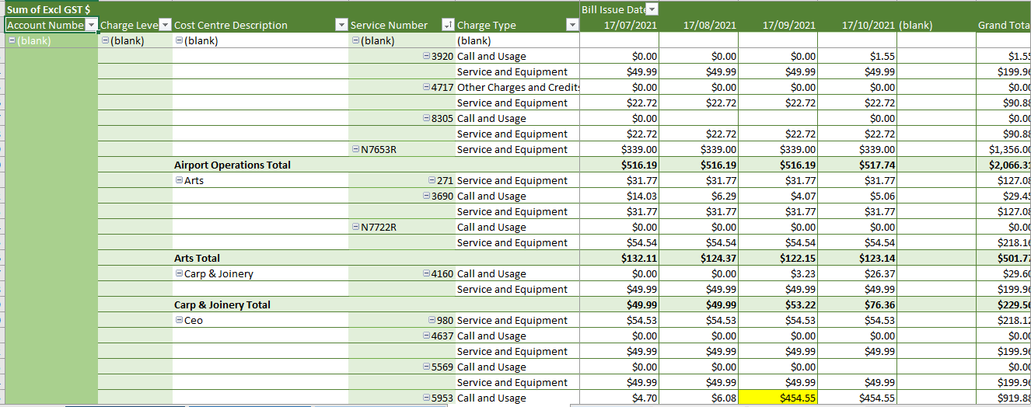Select the 17/08/2021 column header
This screenshot has height=407, width=1031.
click(x=699, y=25)
